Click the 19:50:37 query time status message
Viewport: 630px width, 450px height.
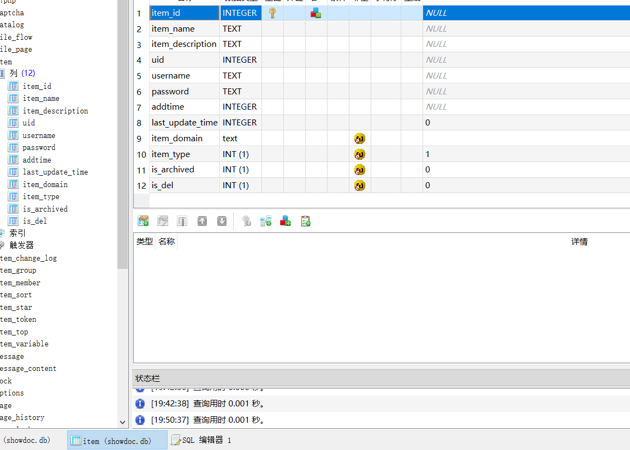[207, 420]
